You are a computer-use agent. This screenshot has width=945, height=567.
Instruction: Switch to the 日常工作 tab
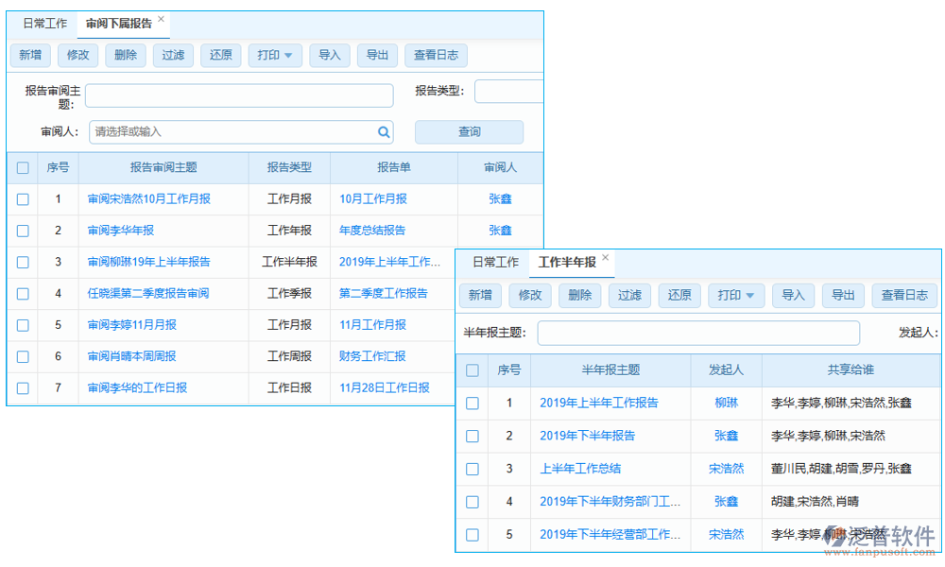44,24
